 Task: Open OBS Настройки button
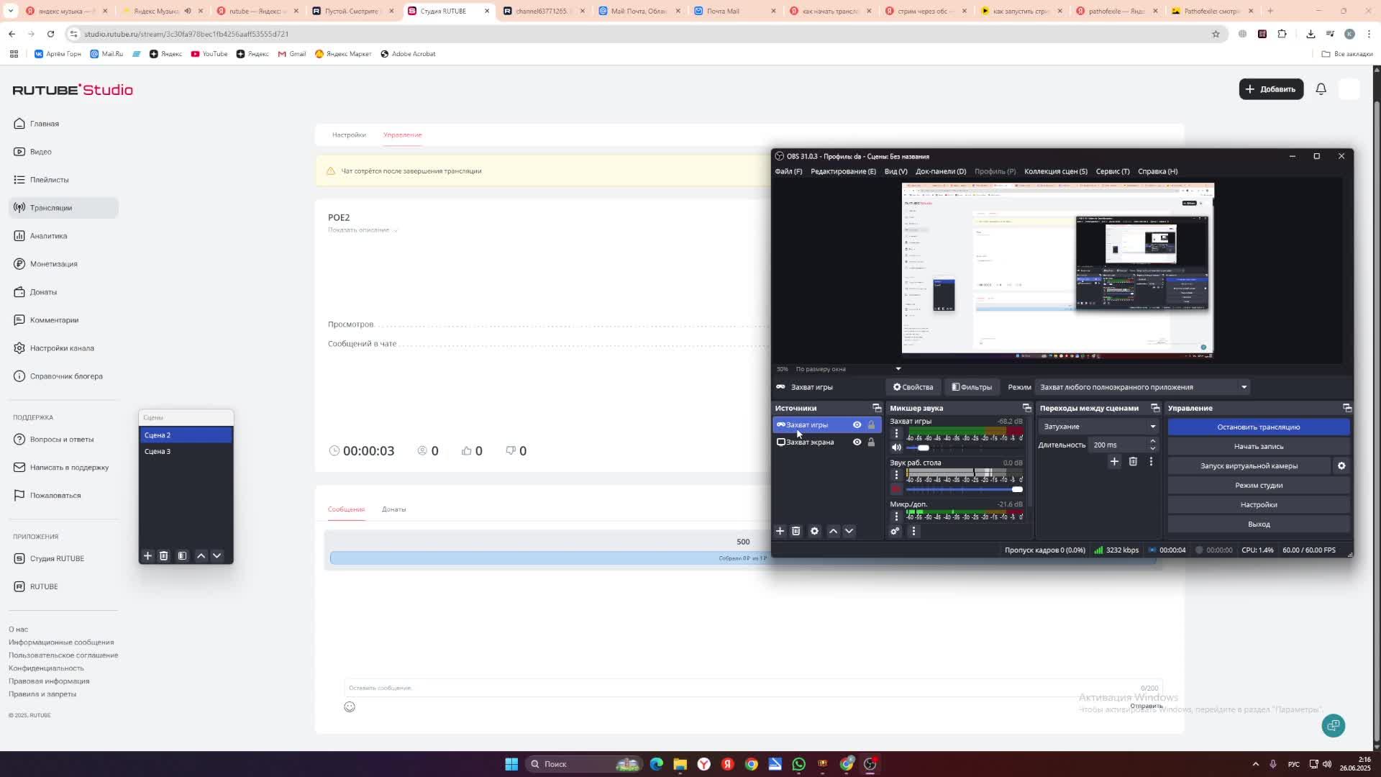[1259, 504]
